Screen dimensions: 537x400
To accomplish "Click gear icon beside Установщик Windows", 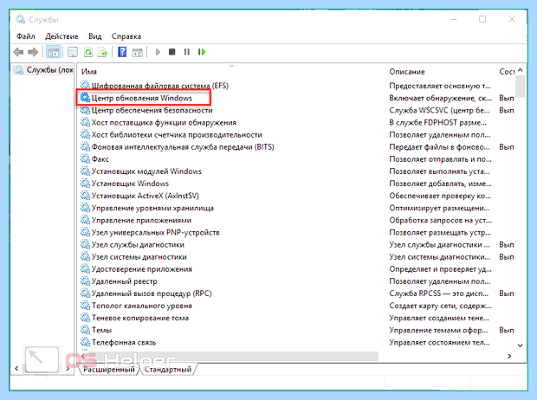I will tap(85, 184).
